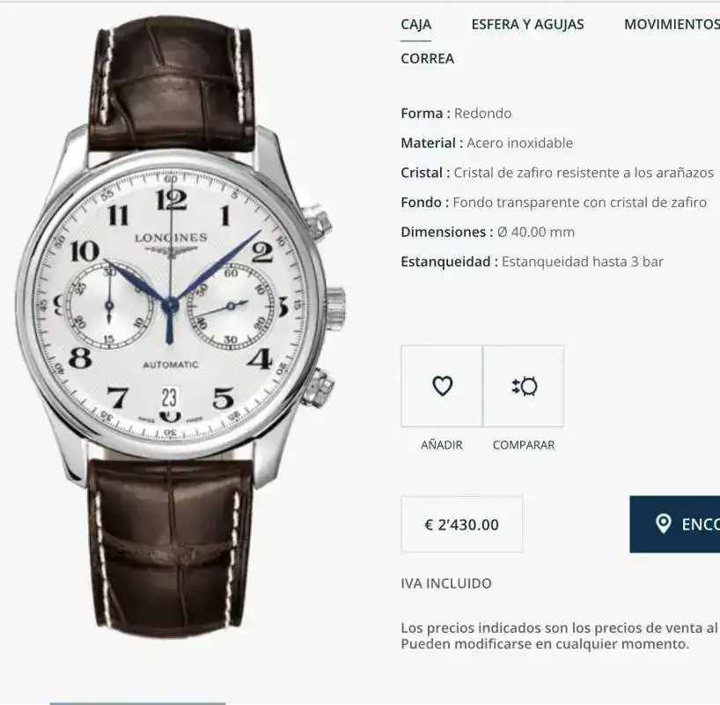720x705 pixels.
Task: Click the date window showing 23
Action: (x=170, y=397)
